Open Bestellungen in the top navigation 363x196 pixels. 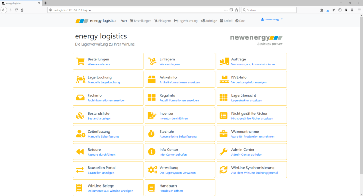(140, 21)
